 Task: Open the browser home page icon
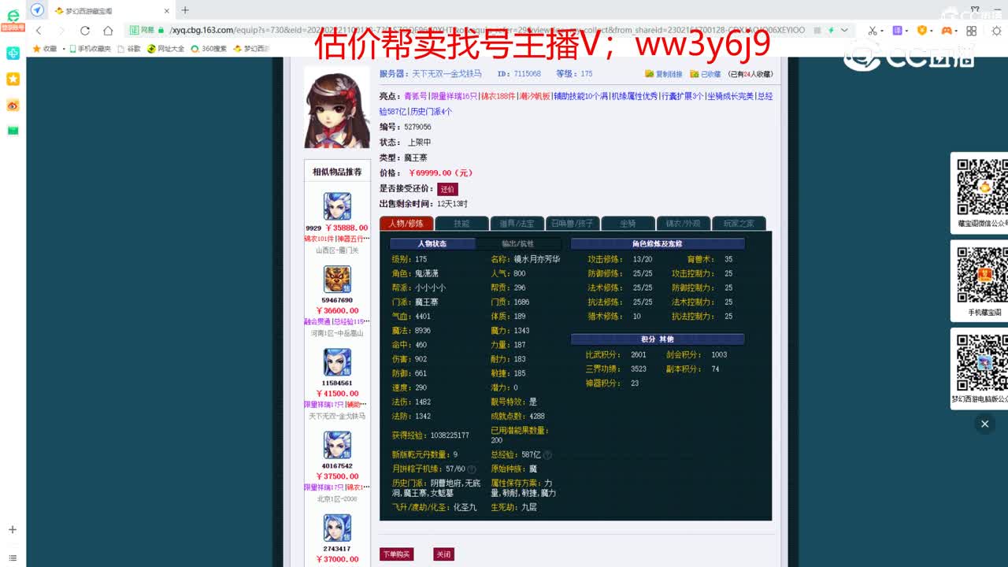click(108, 31)
